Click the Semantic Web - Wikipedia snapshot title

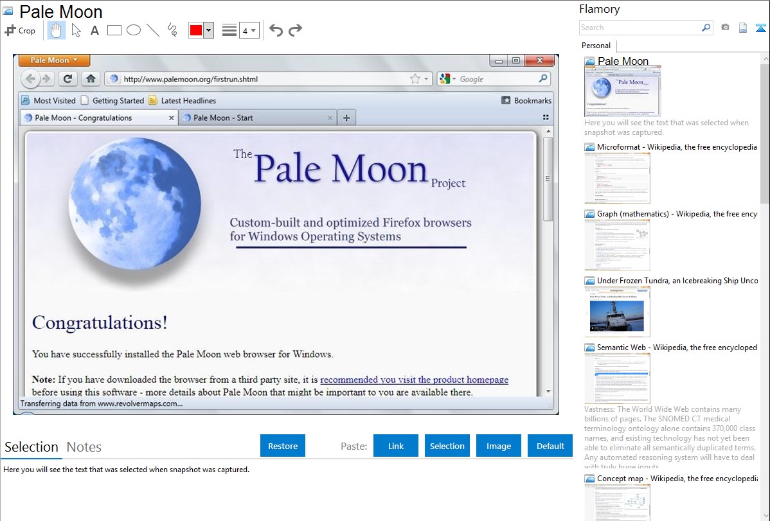click(677, 347)
